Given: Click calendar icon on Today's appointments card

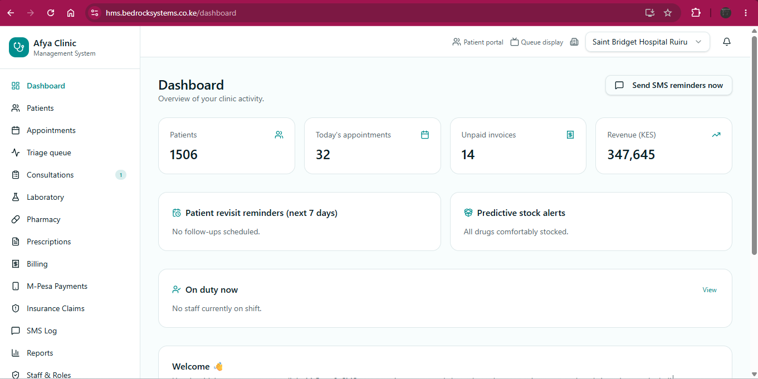Looking at the screenshot, I should (425, 135).
